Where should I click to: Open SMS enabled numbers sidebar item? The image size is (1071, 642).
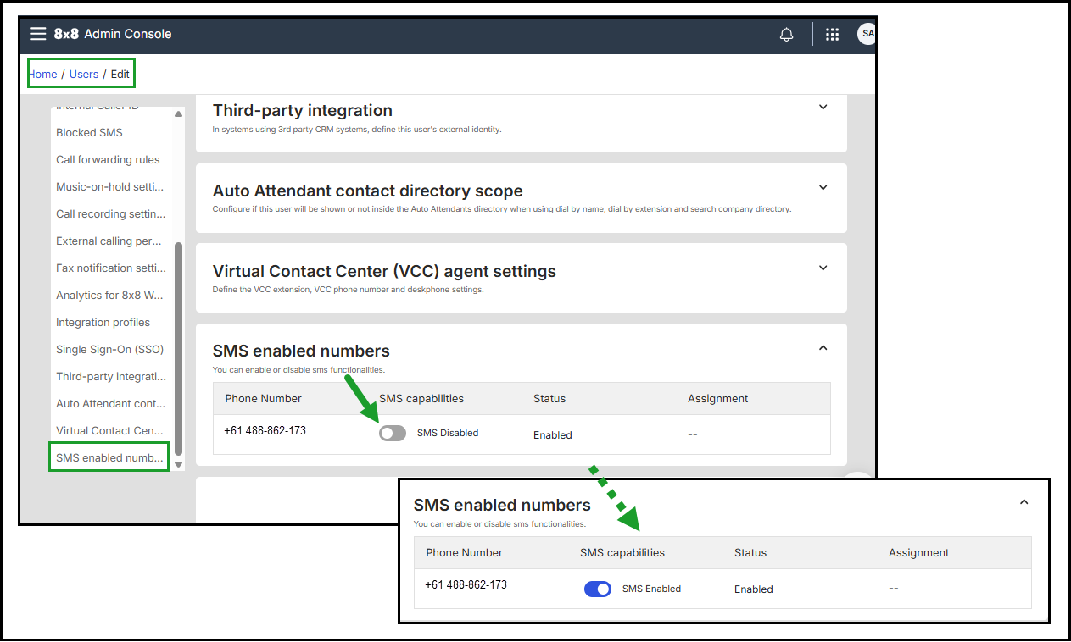tap(109, 457)
